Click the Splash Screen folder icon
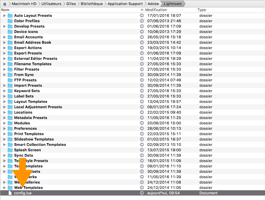The width and height of the screenshot is (265, 200). click(x=10, y=150)
